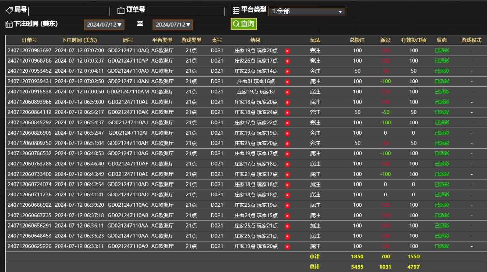487x272 pixels.
Task: Open the 平台类型 dropdown
Action: [307, 11]
